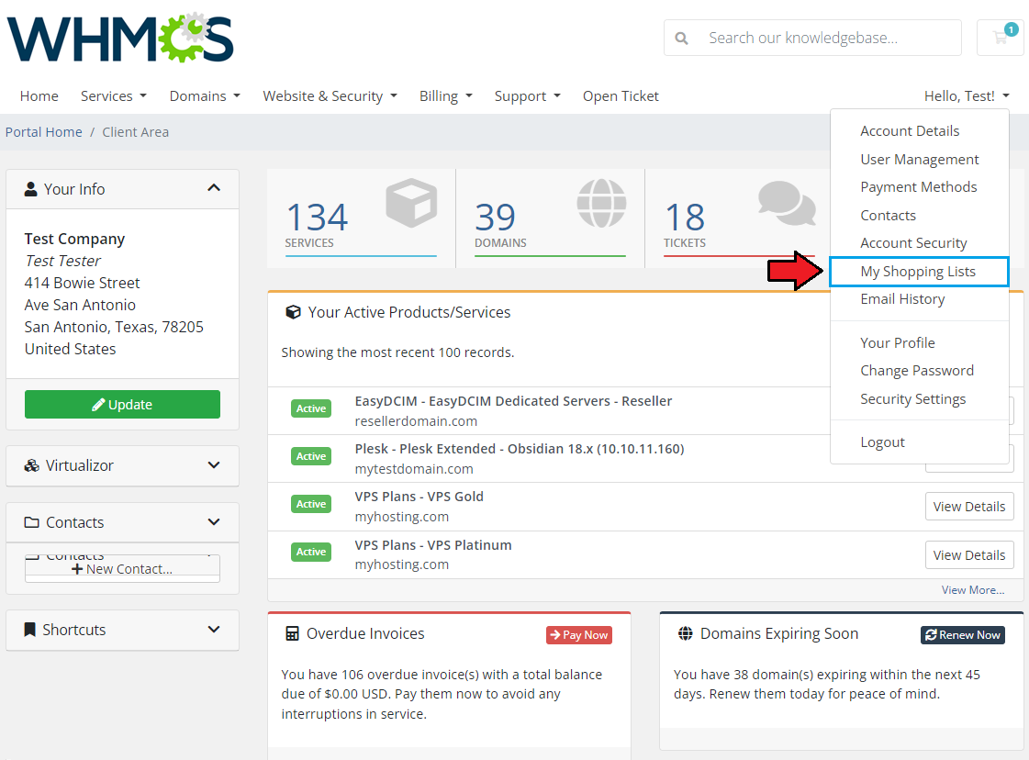Open the Support dropdown menu
Image resolution: width=1029 pixels, height=760 pixels.
[528, 95]
